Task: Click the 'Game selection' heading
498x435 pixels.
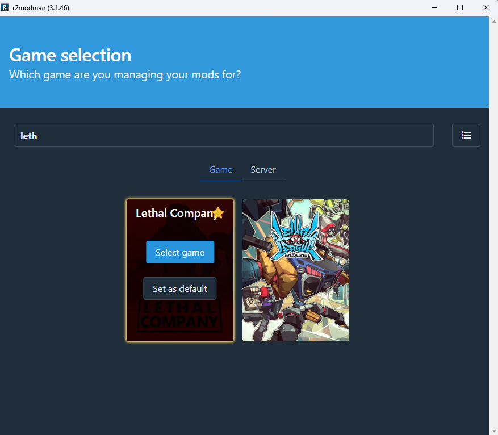Action: click(x=70, y=55)
